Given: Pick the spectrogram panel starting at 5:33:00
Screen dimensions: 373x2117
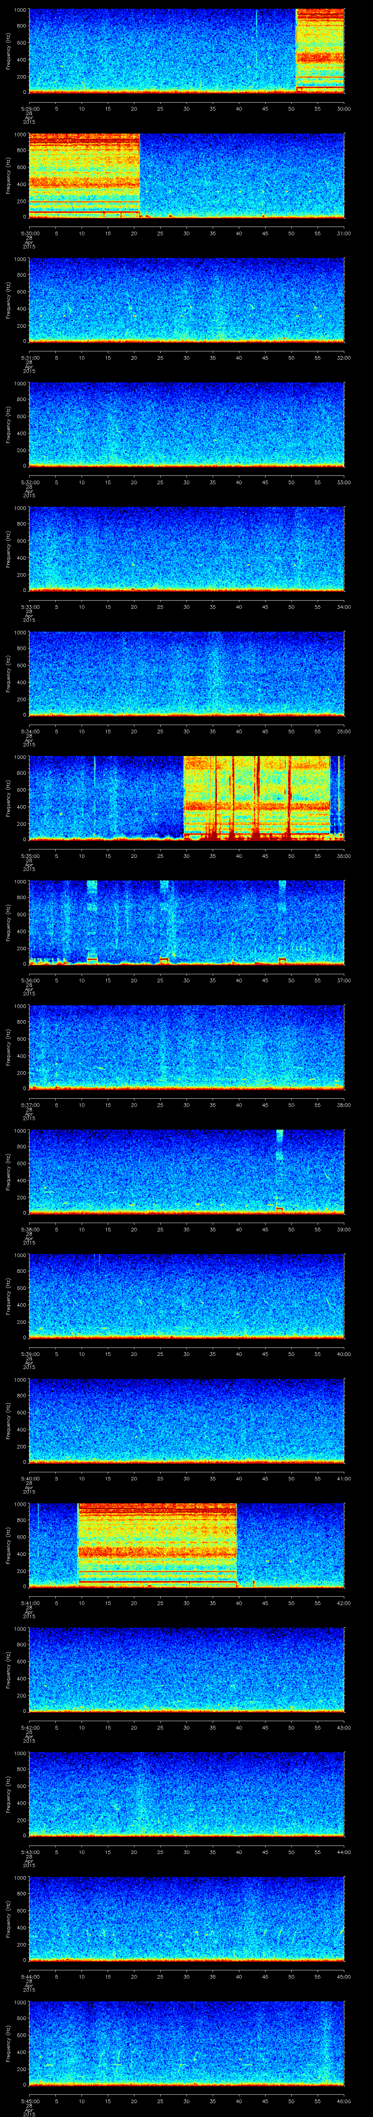Looking at the screenshot, I should pos(187,549).
